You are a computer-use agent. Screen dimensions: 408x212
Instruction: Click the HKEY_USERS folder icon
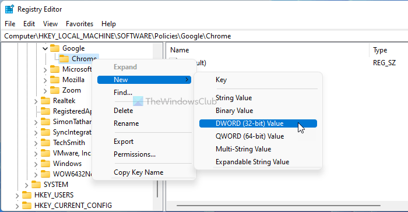pyautogui.click(x=27, y=195)
